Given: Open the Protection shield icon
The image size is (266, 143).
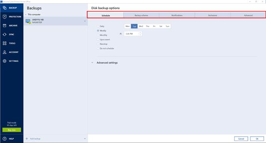Looking at the screenshot, I should pyautogui.click(x=5, y=17).
